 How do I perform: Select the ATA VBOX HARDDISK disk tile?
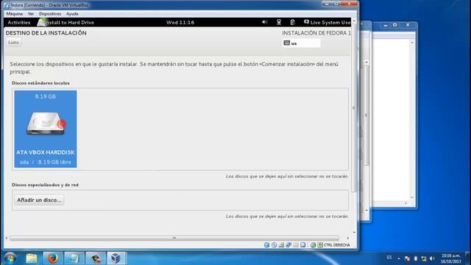pyautogui.click(x=46, y=129)
